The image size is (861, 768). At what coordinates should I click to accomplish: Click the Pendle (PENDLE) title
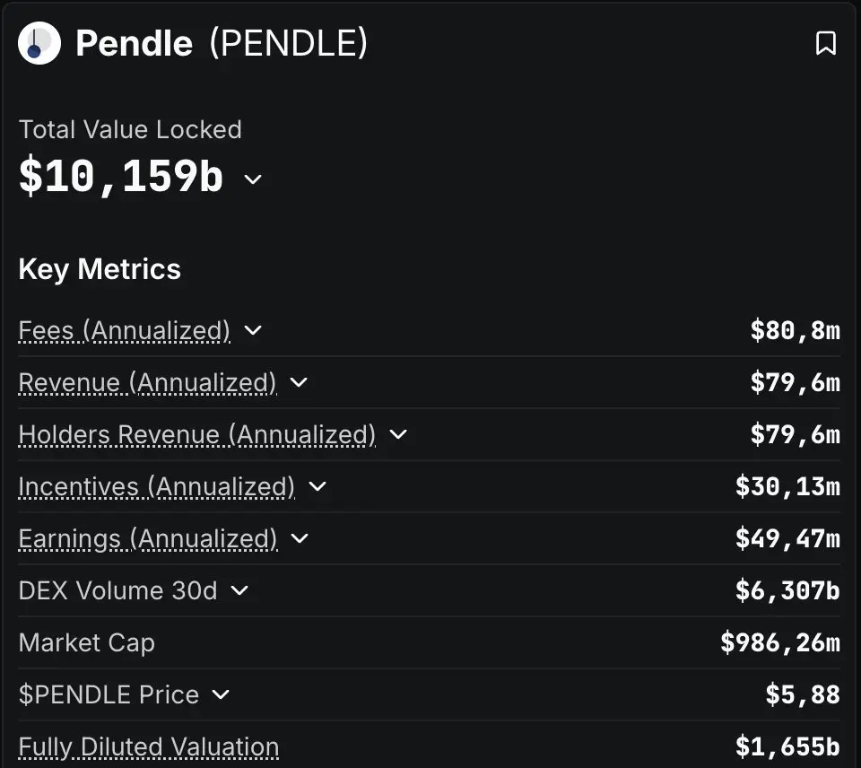[222, 43]
